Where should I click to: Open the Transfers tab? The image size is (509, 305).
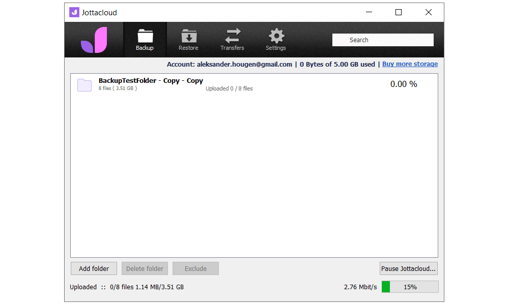(x=232, y=40)
